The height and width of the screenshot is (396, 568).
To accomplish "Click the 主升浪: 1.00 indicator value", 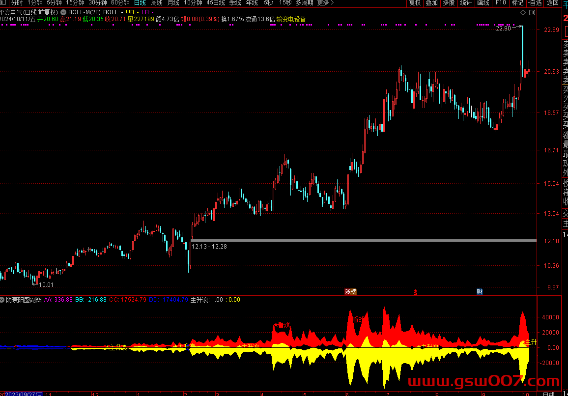I will pyautogui.click(x=207, y=300).
